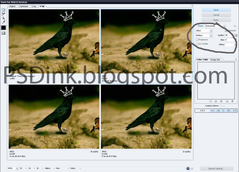Open the black eyedropper color swatch

pos(3,28)
